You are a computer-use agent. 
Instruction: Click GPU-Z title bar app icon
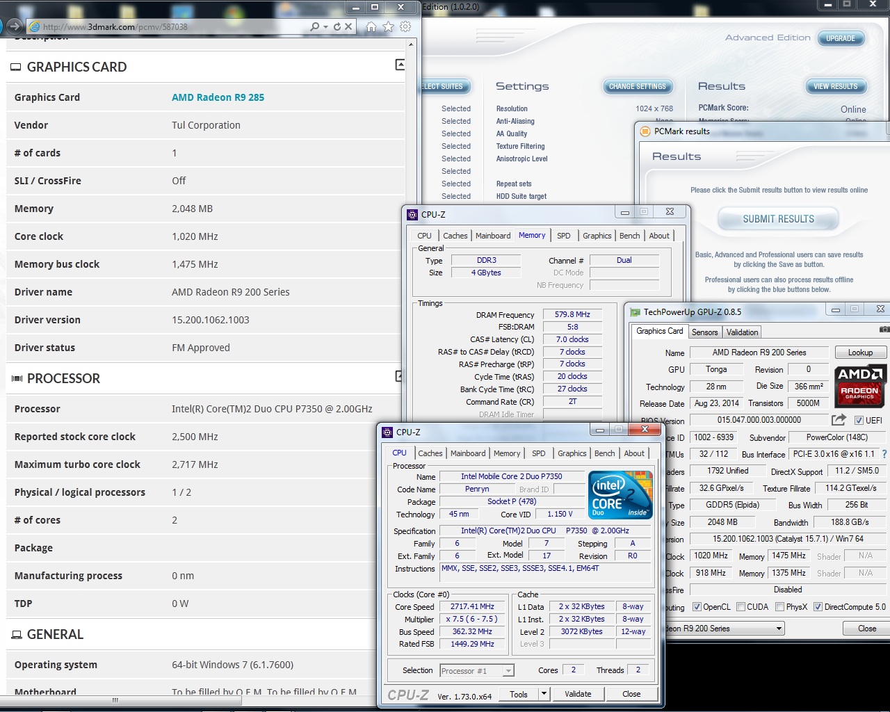point(635,312)
